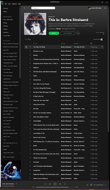Screen dimensions: 110x190
Task: Open the Edit menu
Action: (6, 4)
